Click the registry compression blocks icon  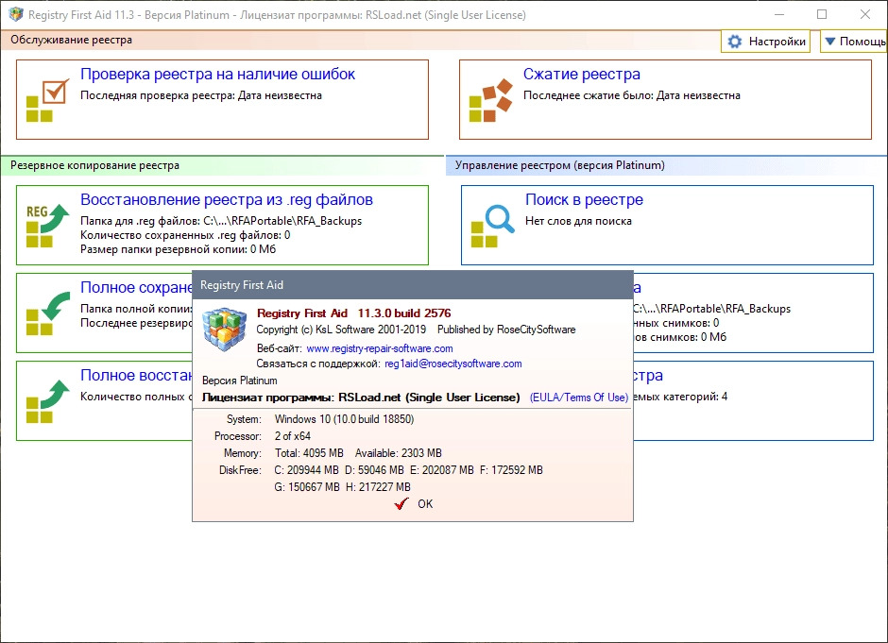click(491, 100)
